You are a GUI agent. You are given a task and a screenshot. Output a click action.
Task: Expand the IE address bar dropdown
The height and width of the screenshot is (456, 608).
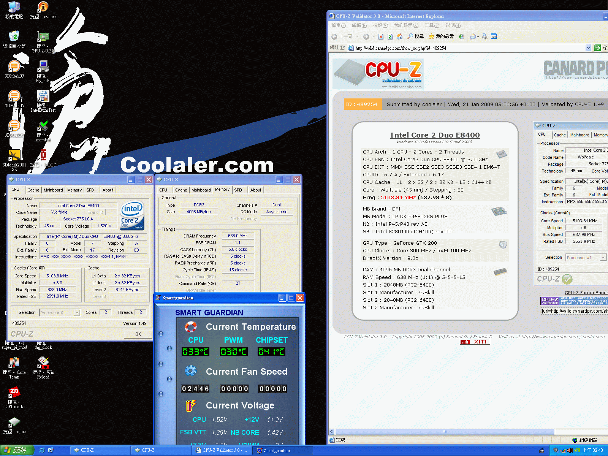point(588,48)
